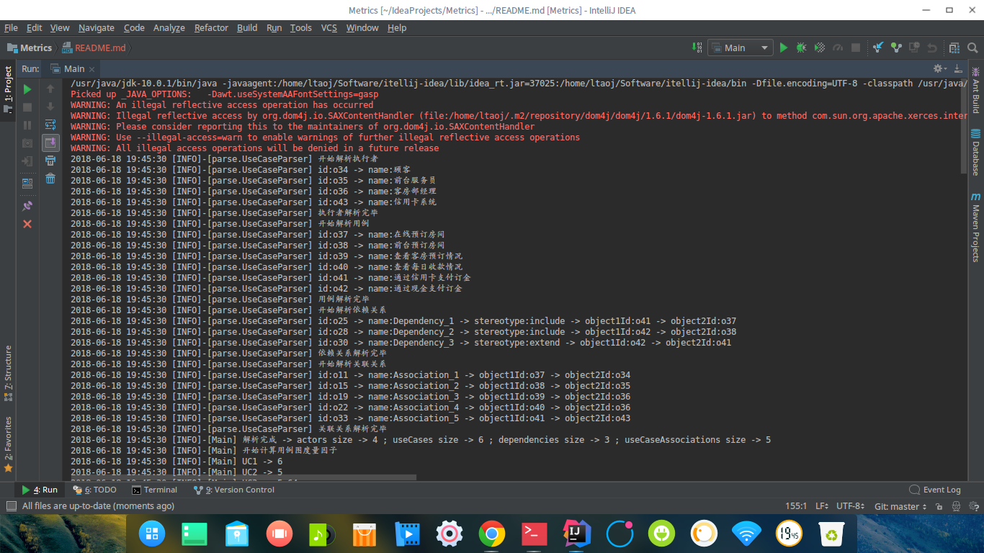Close the Main run tab
Image resolution: width=984 pixels, height=553 pixels.
pyautogui.click(x=91, y=69)
